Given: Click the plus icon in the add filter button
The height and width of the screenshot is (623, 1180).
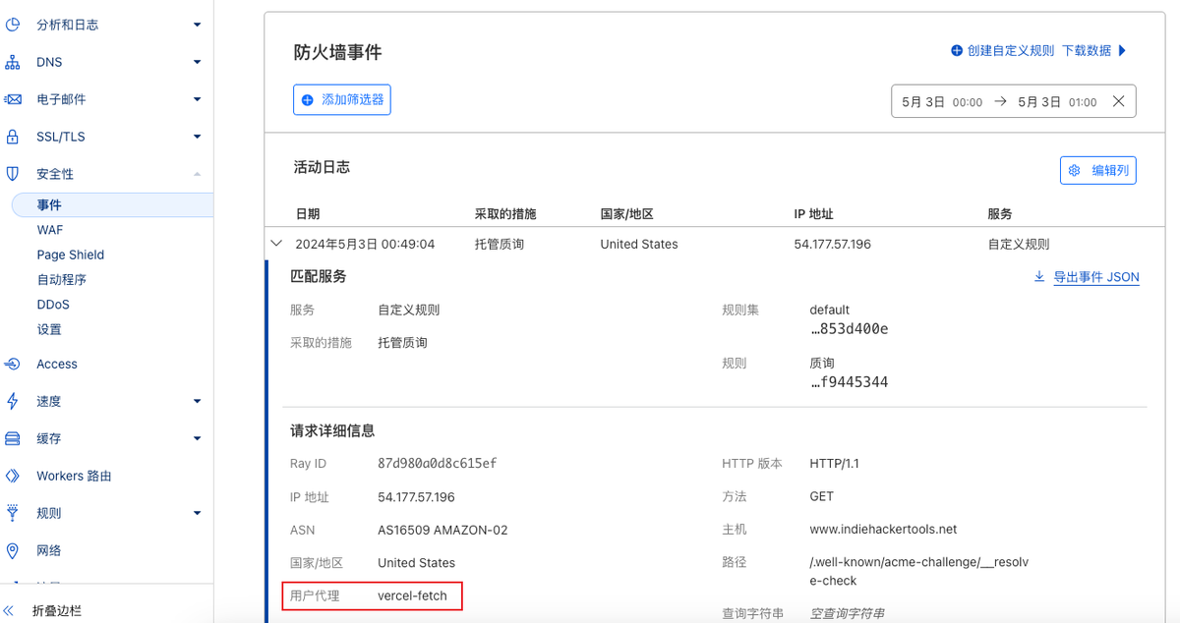Looking at the screenshot, I should (307, 100).
